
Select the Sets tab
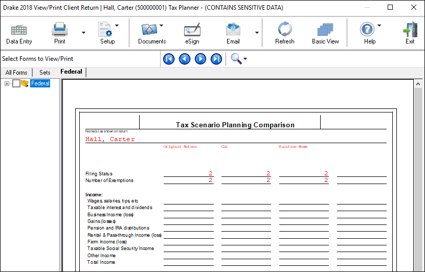(x=44, y=73)
